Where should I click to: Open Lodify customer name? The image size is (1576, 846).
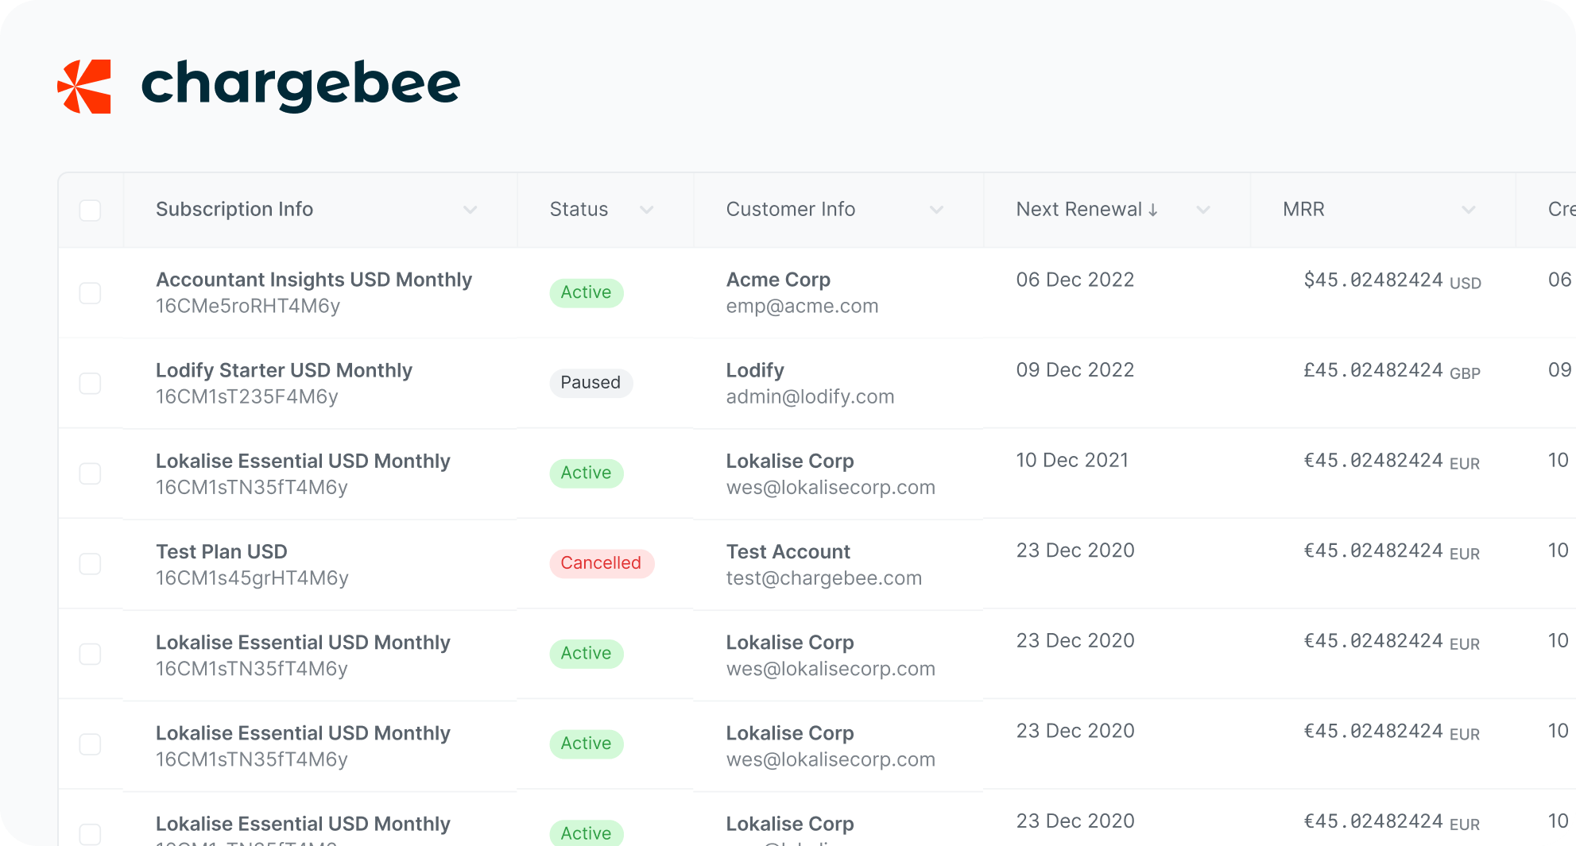(x=755, y=370)
